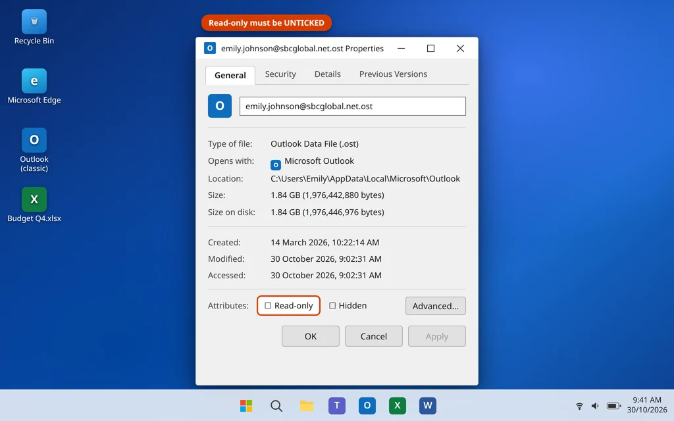Open the Windows Start menu
674x421 pixels.
246,405
